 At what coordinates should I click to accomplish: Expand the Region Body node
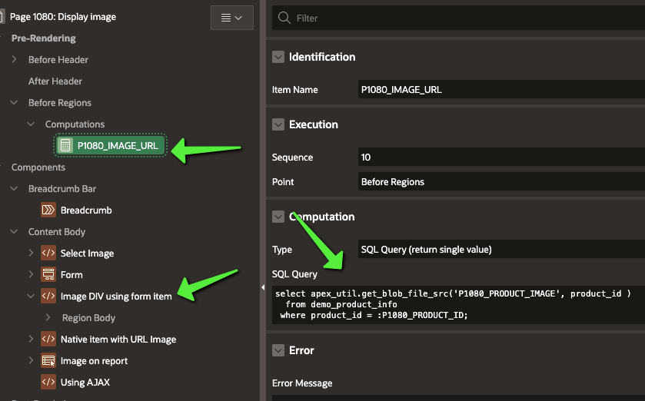(48, 317)
